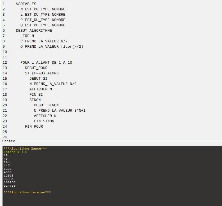Click the 324769 output value in console
Image resolution: width=222 pixels, height=206 pixels.
tap(9, 186)
